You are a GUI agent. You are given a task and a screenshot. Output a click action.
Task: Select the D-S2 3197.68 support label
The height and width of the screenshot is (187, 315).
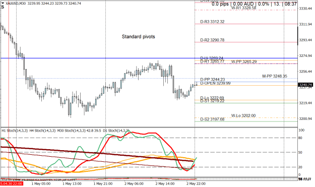[x=212, y=119]
